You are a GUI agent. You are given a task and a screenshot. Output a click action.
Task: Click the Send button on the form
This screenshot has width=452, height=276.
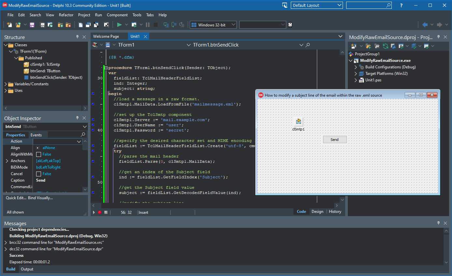[335, 140]
